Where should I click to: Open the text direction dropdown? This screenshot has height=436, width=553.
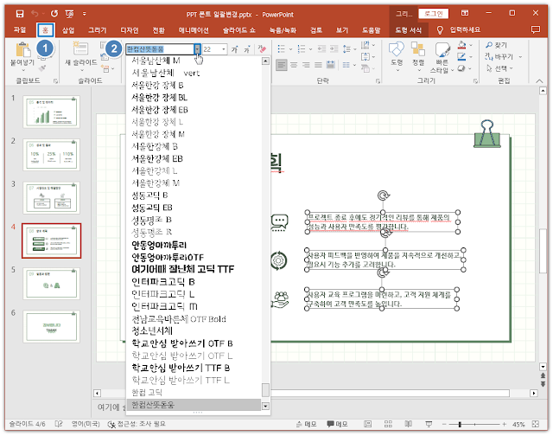coord(367,45)
